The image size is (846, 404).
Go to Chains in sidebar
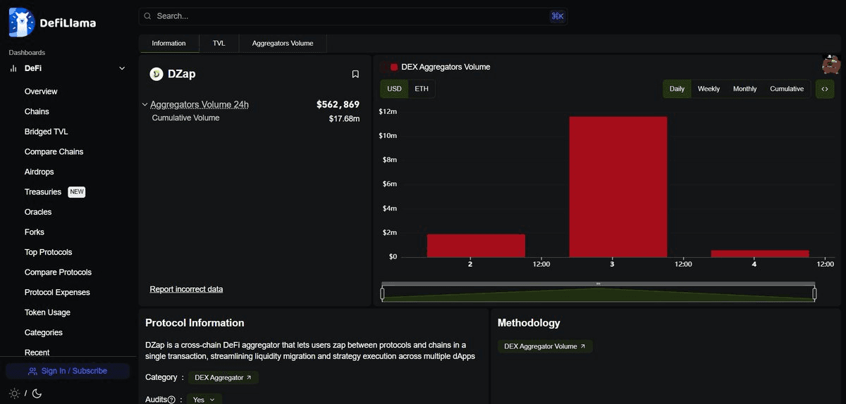pyautogui.click(x=37, y=111)
